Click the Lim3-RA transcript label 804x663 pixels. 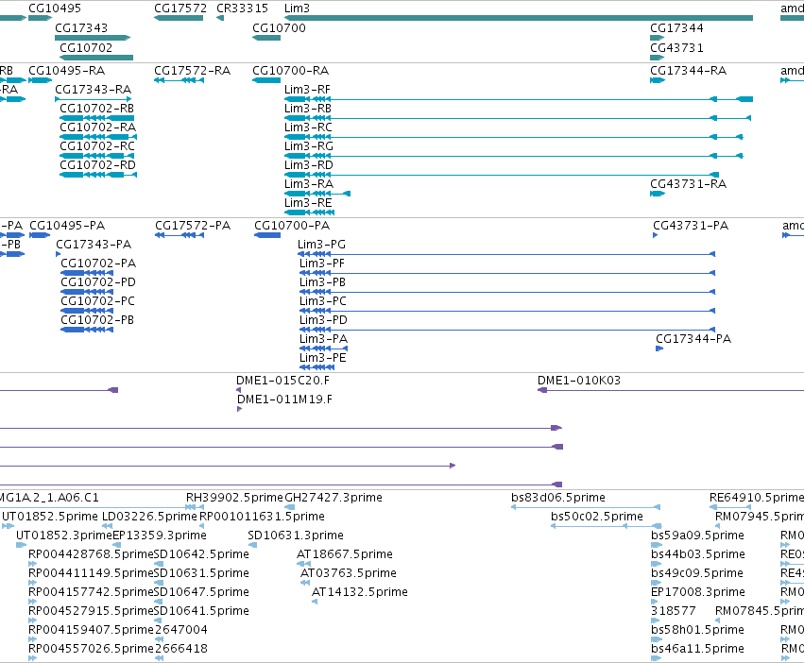pyautogui.click(x=309, y=184)
